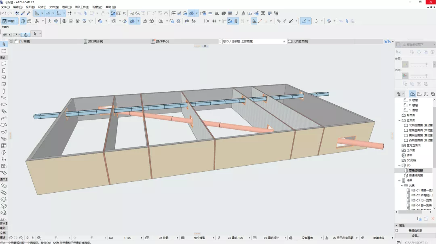Select the Marquee tool in the toolbox
436x244 pixels.
pos(4,51)
